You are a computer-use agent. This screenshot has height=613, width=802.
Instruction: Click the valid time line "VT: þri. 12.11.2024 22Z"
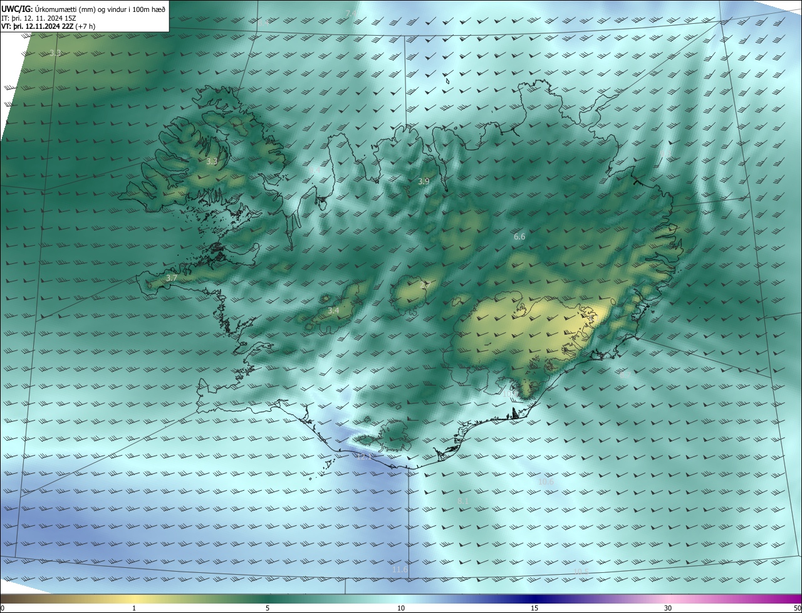(x=37, y=26)
